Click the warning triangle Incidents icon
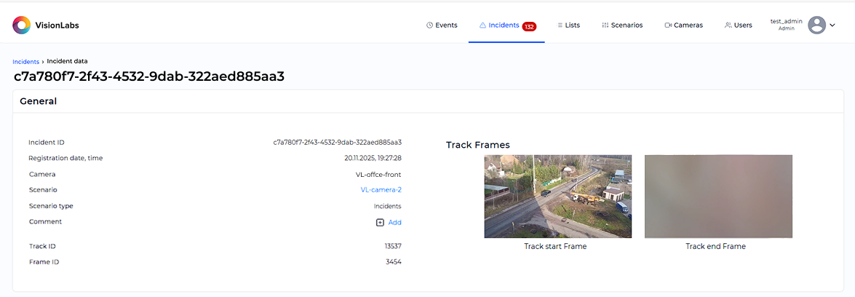 482,25
